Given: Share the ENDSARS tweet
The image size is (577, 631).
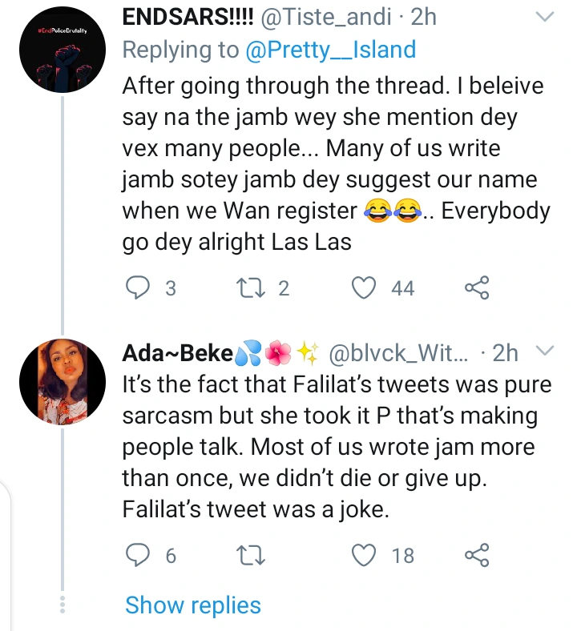Looking at the screenshot, I should 477,287.
